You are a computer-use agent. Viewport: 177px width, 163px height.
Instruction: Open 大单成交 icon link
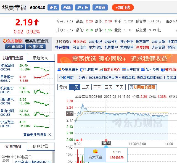[131, 69]
